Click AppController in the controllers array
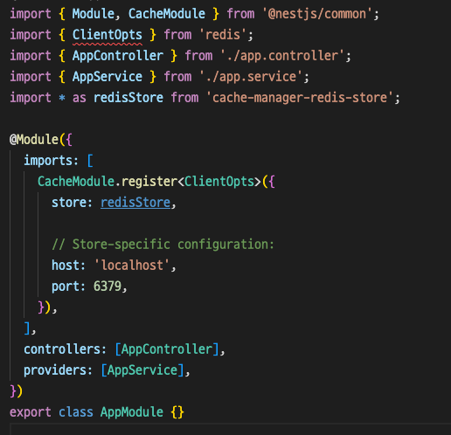 coord(167,349)
